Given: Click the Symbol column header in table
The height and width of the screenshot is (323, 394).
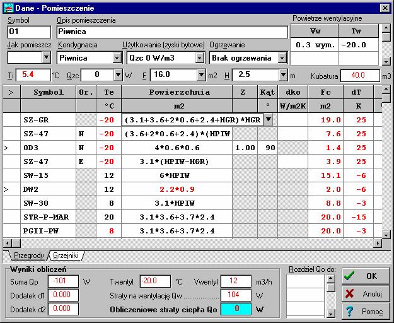Looking at the screenshot, I should 49,92.
